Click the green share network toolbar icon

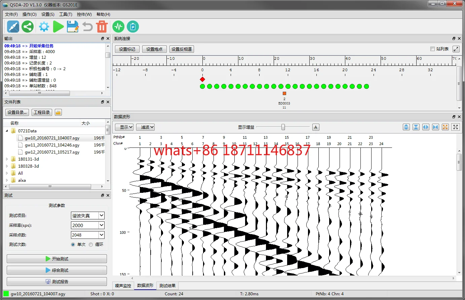tap(28, 27)
